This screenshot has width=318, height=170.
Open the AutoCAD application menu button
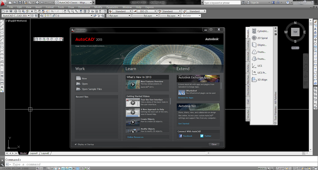pyautogui.click(x=3, y=3)
